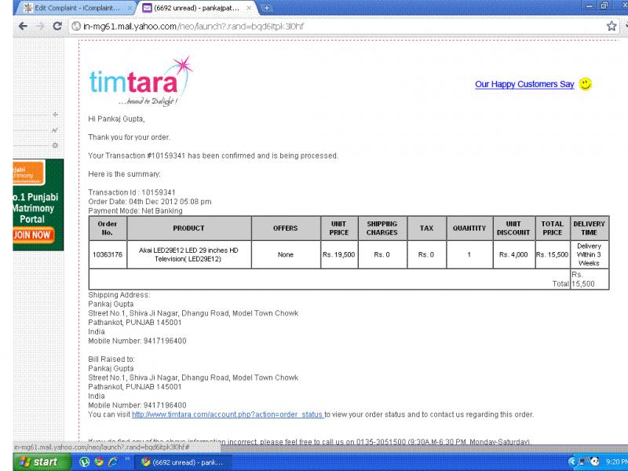Click the SHIPPING CHARGES column header
This screenshot has width=628, height=471.
(x=382, y=228)
